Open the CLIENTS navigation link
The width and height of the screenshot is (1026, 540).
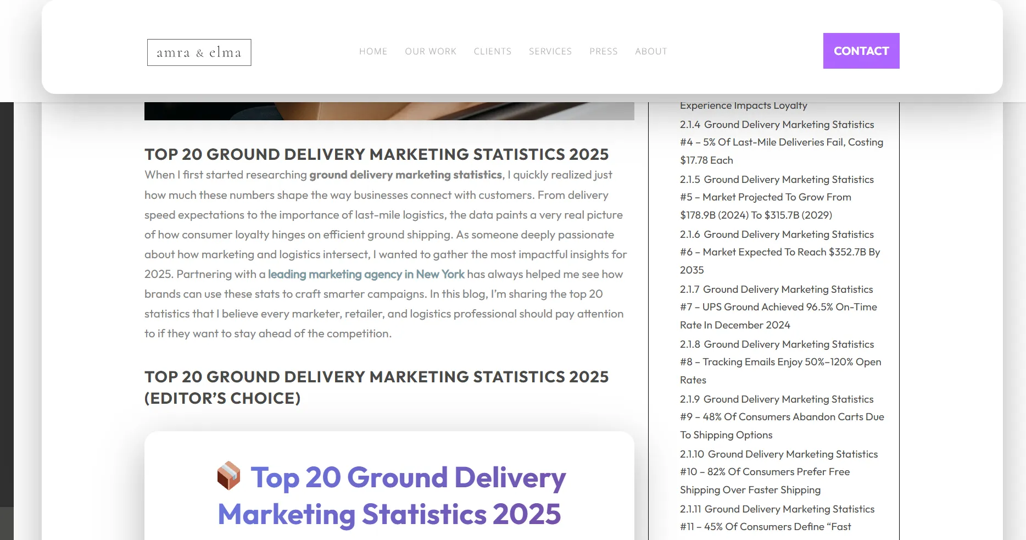493,51
